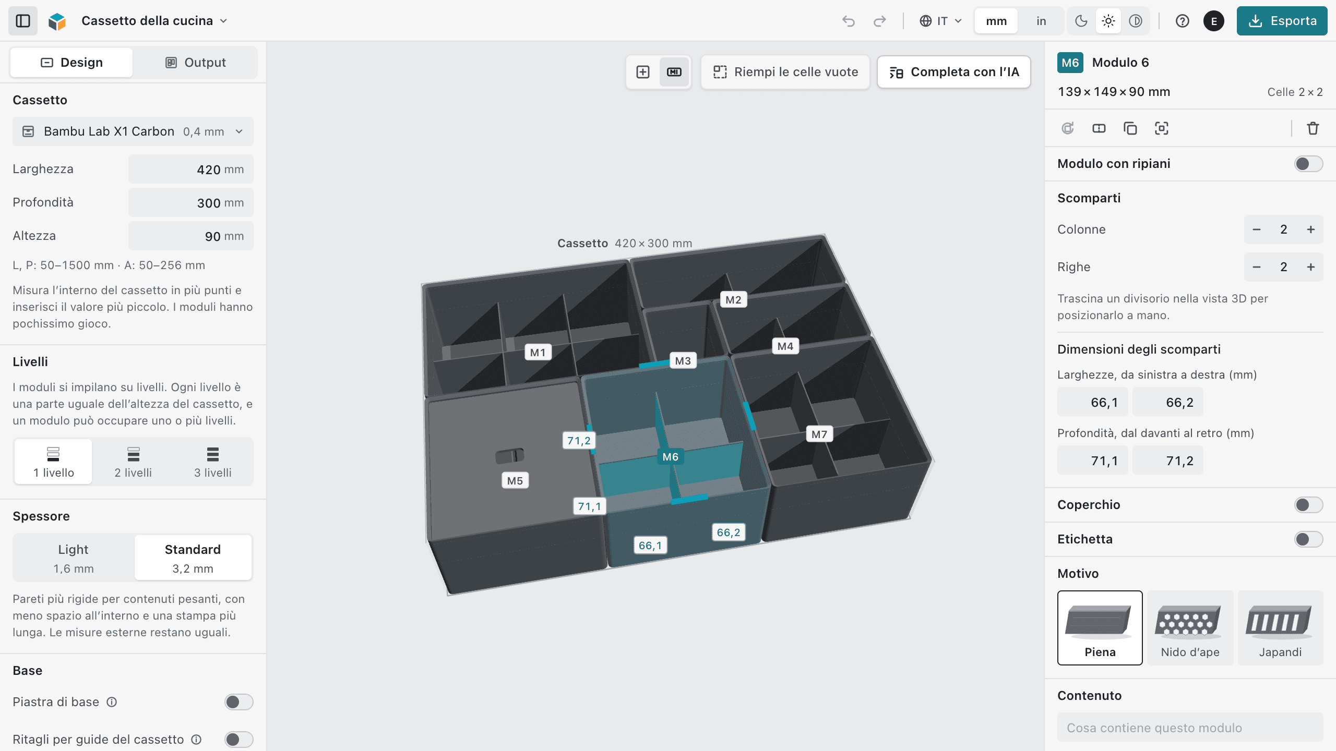The width and height of the screenshot is (1336, 751).
Task: Click the split module icon
Action: [1099, 128]
